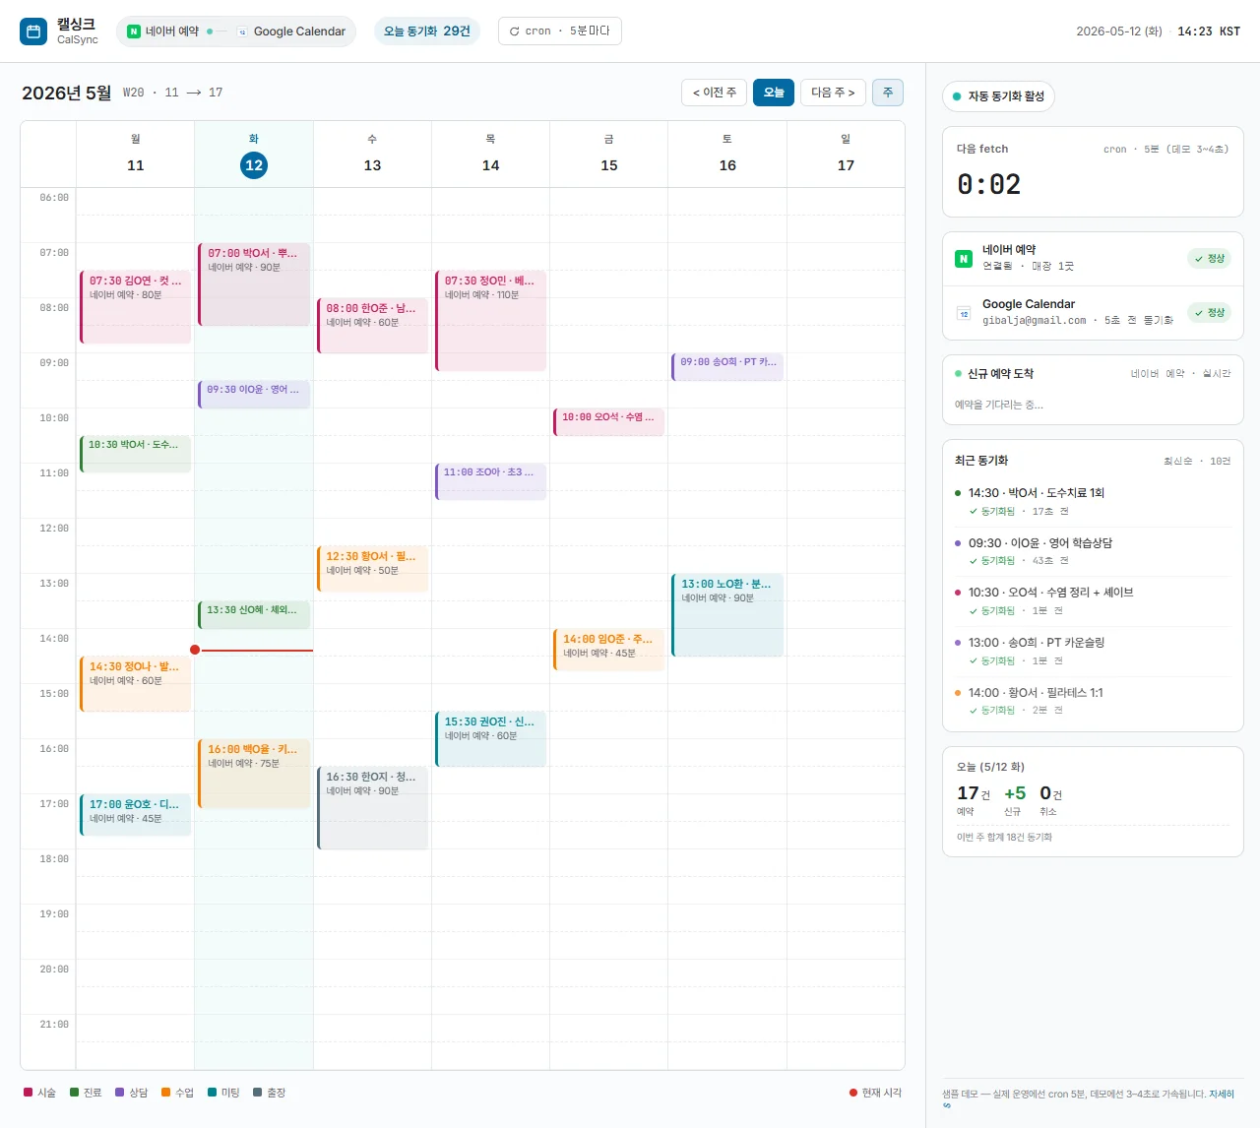Click the gibalja@gmail.com account text
1260x1128 pixels.
[x=1035, y=320]
